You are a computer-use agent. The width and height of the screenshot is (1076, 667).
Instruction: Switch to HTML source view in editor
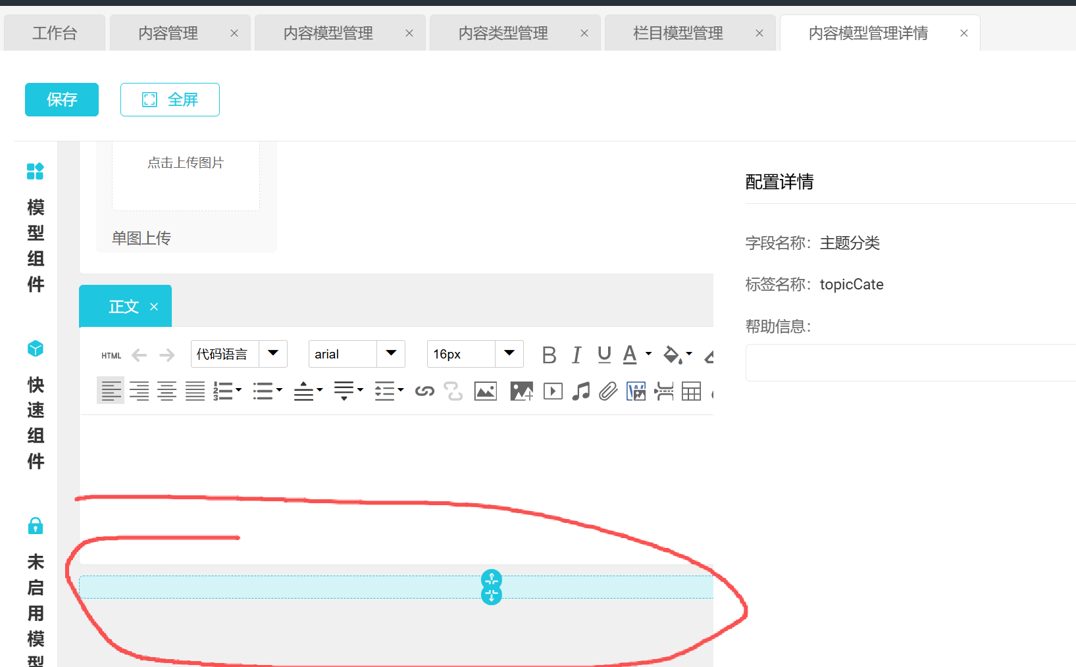click(111, 355)
